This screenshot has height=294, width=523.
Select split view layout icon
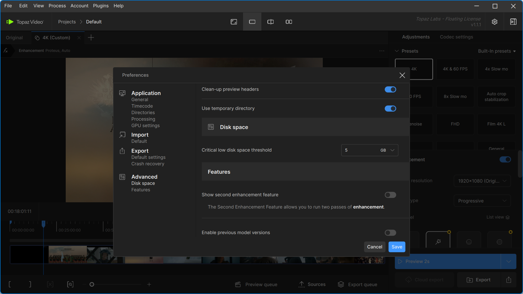(271, 22)
